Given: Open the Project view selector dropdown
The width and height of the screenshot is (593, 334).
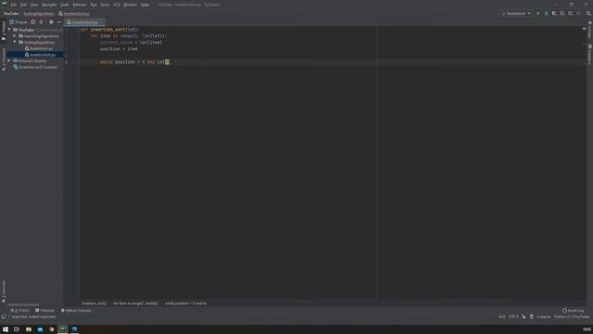Looking at the screenshot, I should tap(19, 22).
